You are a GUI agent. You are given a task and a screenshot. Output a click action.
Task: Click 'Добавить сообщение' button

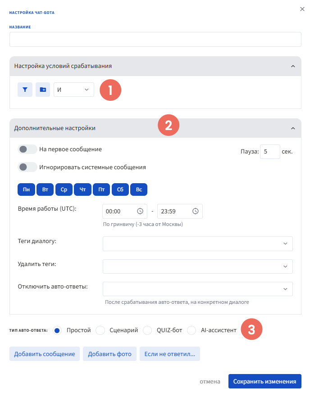click(45, 354)
